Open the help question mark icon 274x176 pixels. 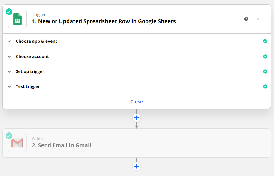click(x=246, y=19)
